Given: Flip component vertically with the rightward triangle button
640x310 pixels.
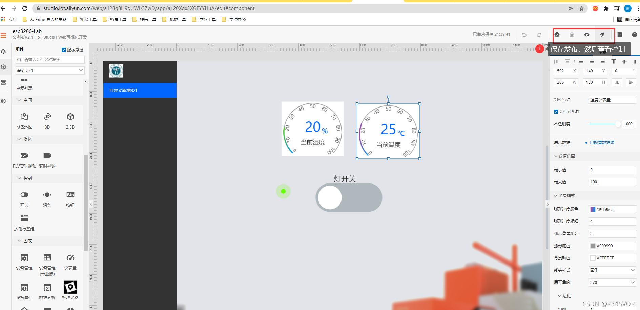Looking at the screenshot, I should point(631,82).
